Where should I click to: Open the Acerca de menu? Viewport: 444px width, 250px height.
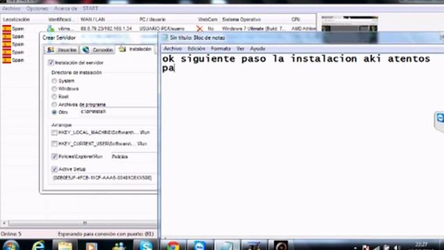point(65,8)
